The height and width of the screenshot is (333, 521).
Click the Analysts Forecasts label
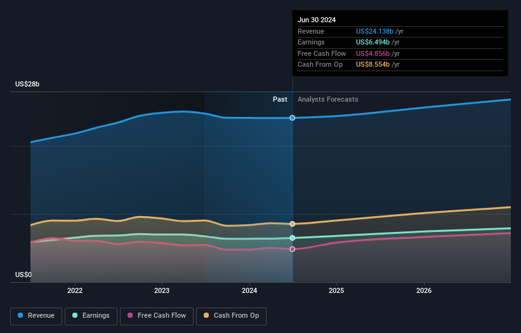pyautogui.click(x=328, y=99)
